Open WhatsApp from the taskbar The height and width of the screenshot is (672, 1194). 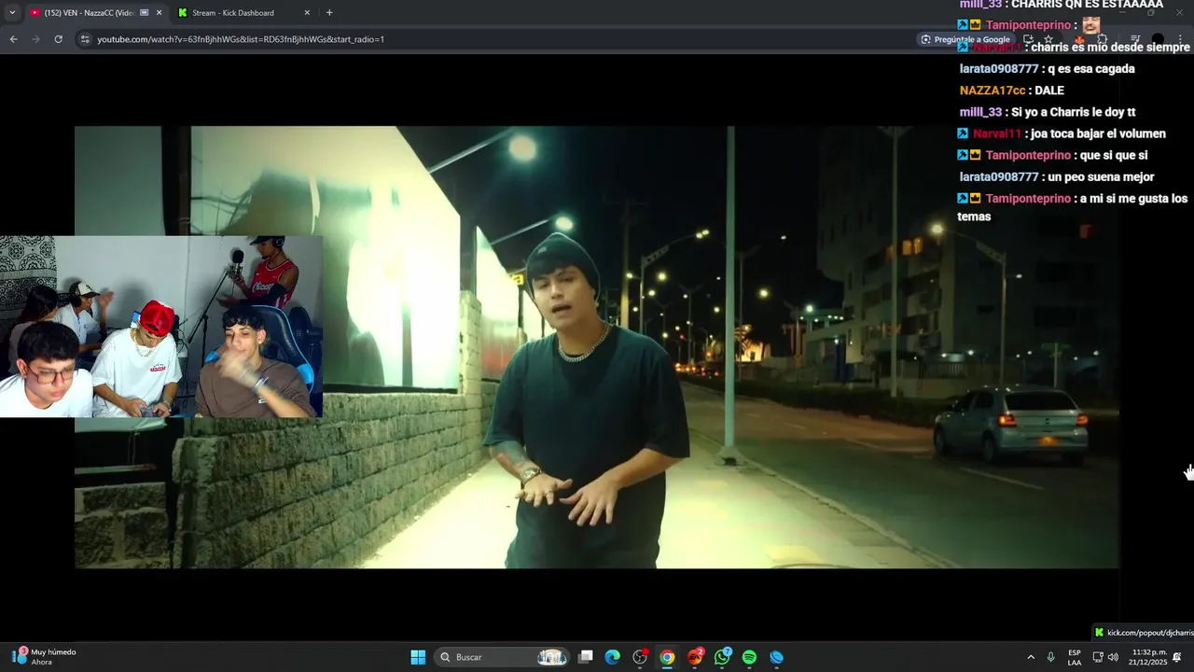[x=722, y=657]
